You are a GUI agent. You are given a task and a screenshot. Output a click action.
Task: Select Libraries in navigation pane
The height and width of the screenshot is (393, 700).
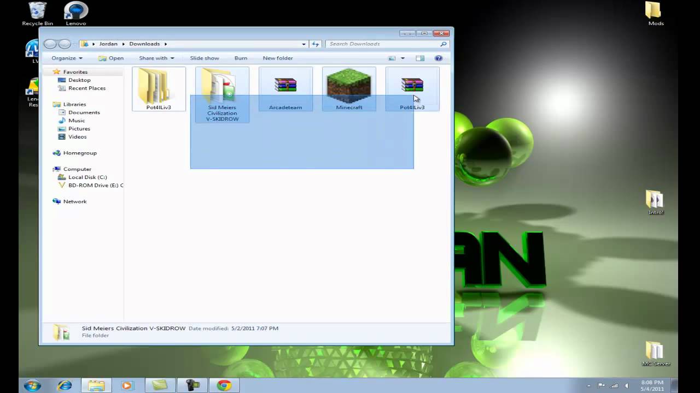click(x=74, y=104)
